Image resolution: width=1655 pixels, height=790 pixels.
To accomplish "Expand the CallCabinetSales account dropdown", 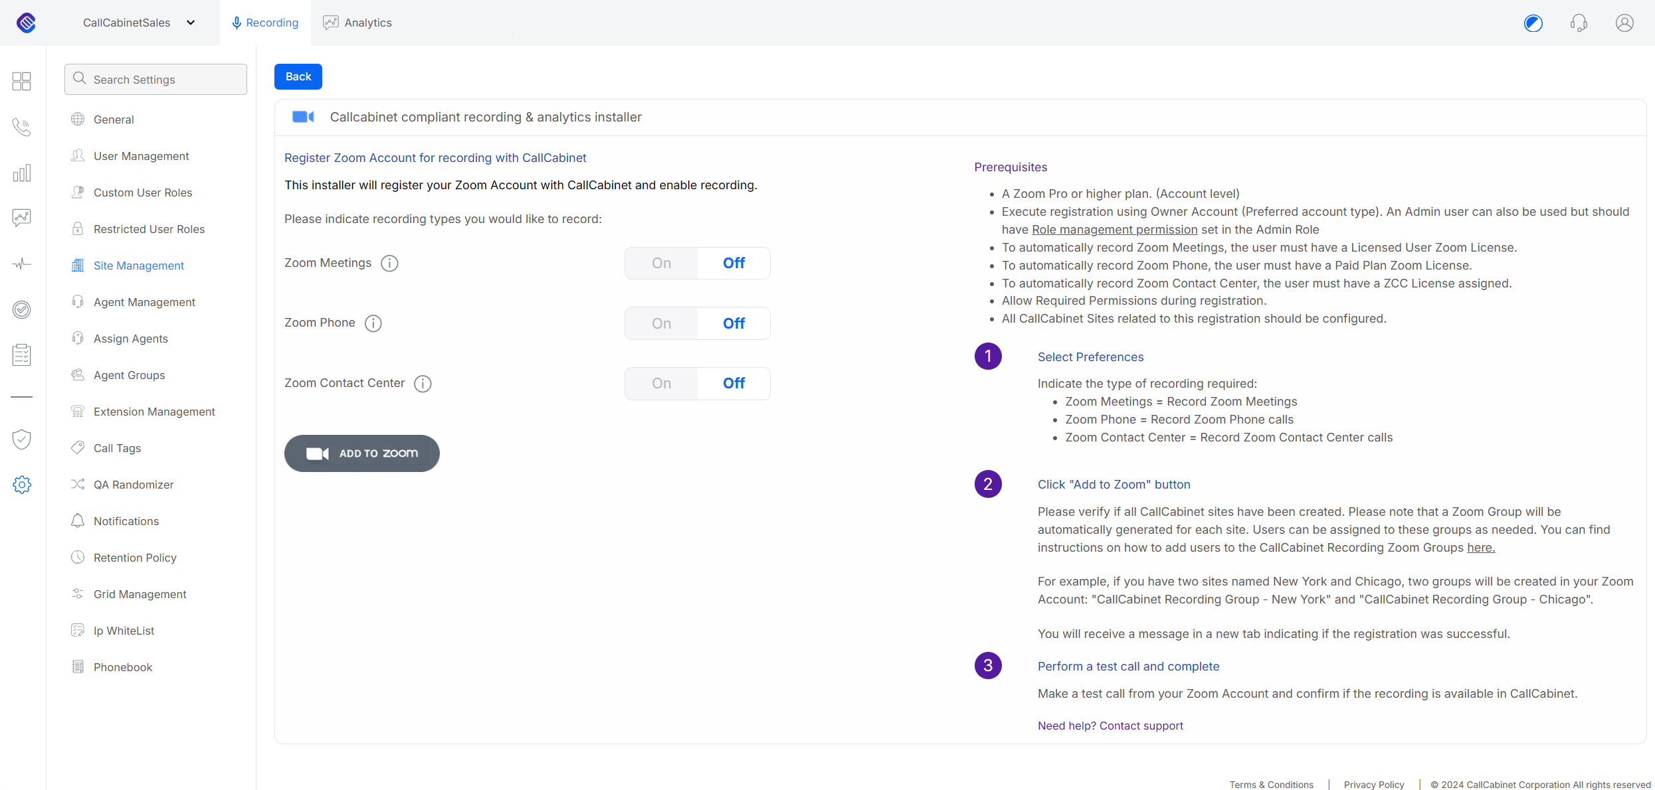I will point(139,23).
